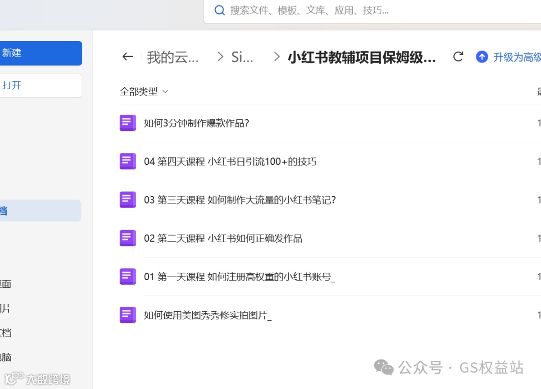Click the 新建 button
The width and height of the screenshot is (541, 389).
[x=41, y=53]
